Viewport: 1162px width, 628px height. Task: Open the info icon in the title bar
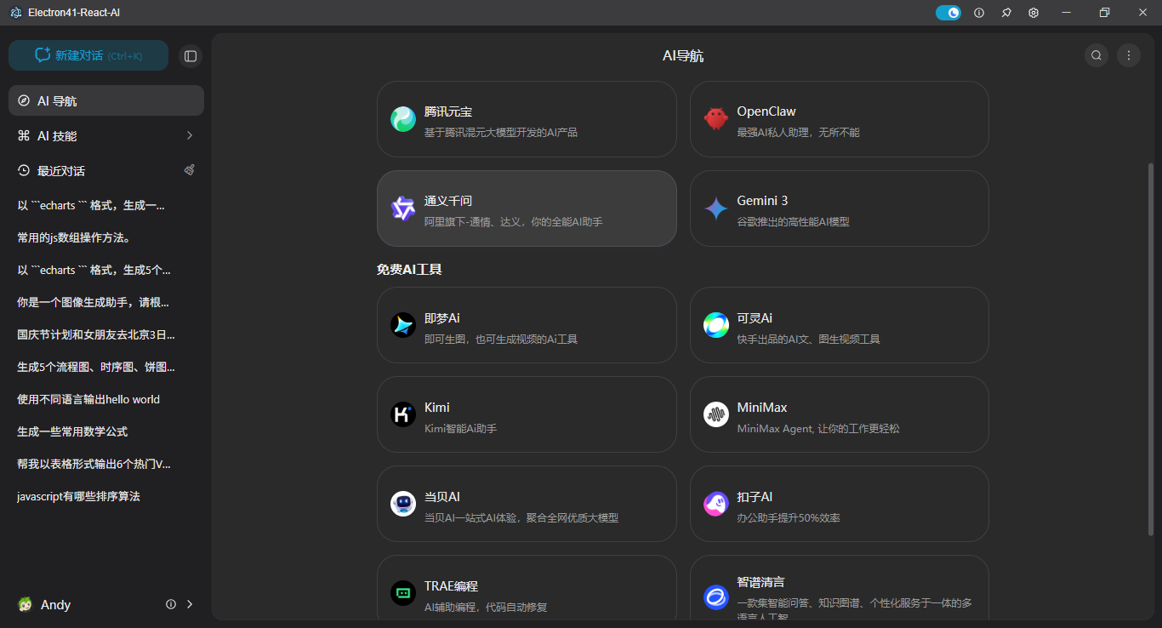point(979,13)
